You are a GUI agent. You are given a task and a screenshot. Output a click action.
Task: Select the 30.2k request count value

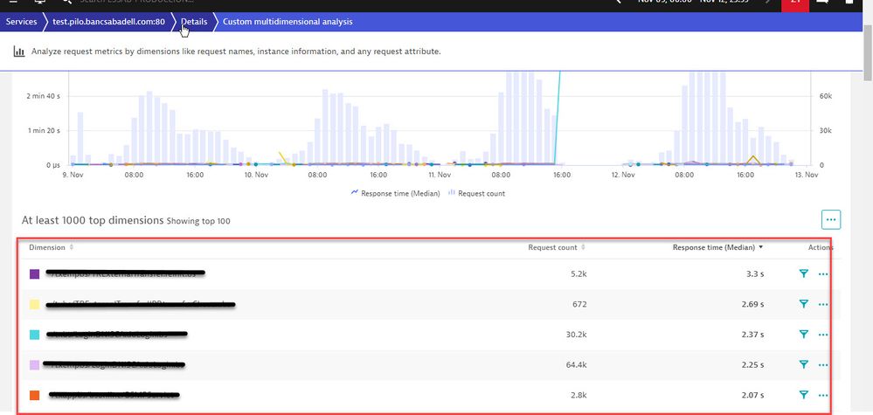click(576, 335)
